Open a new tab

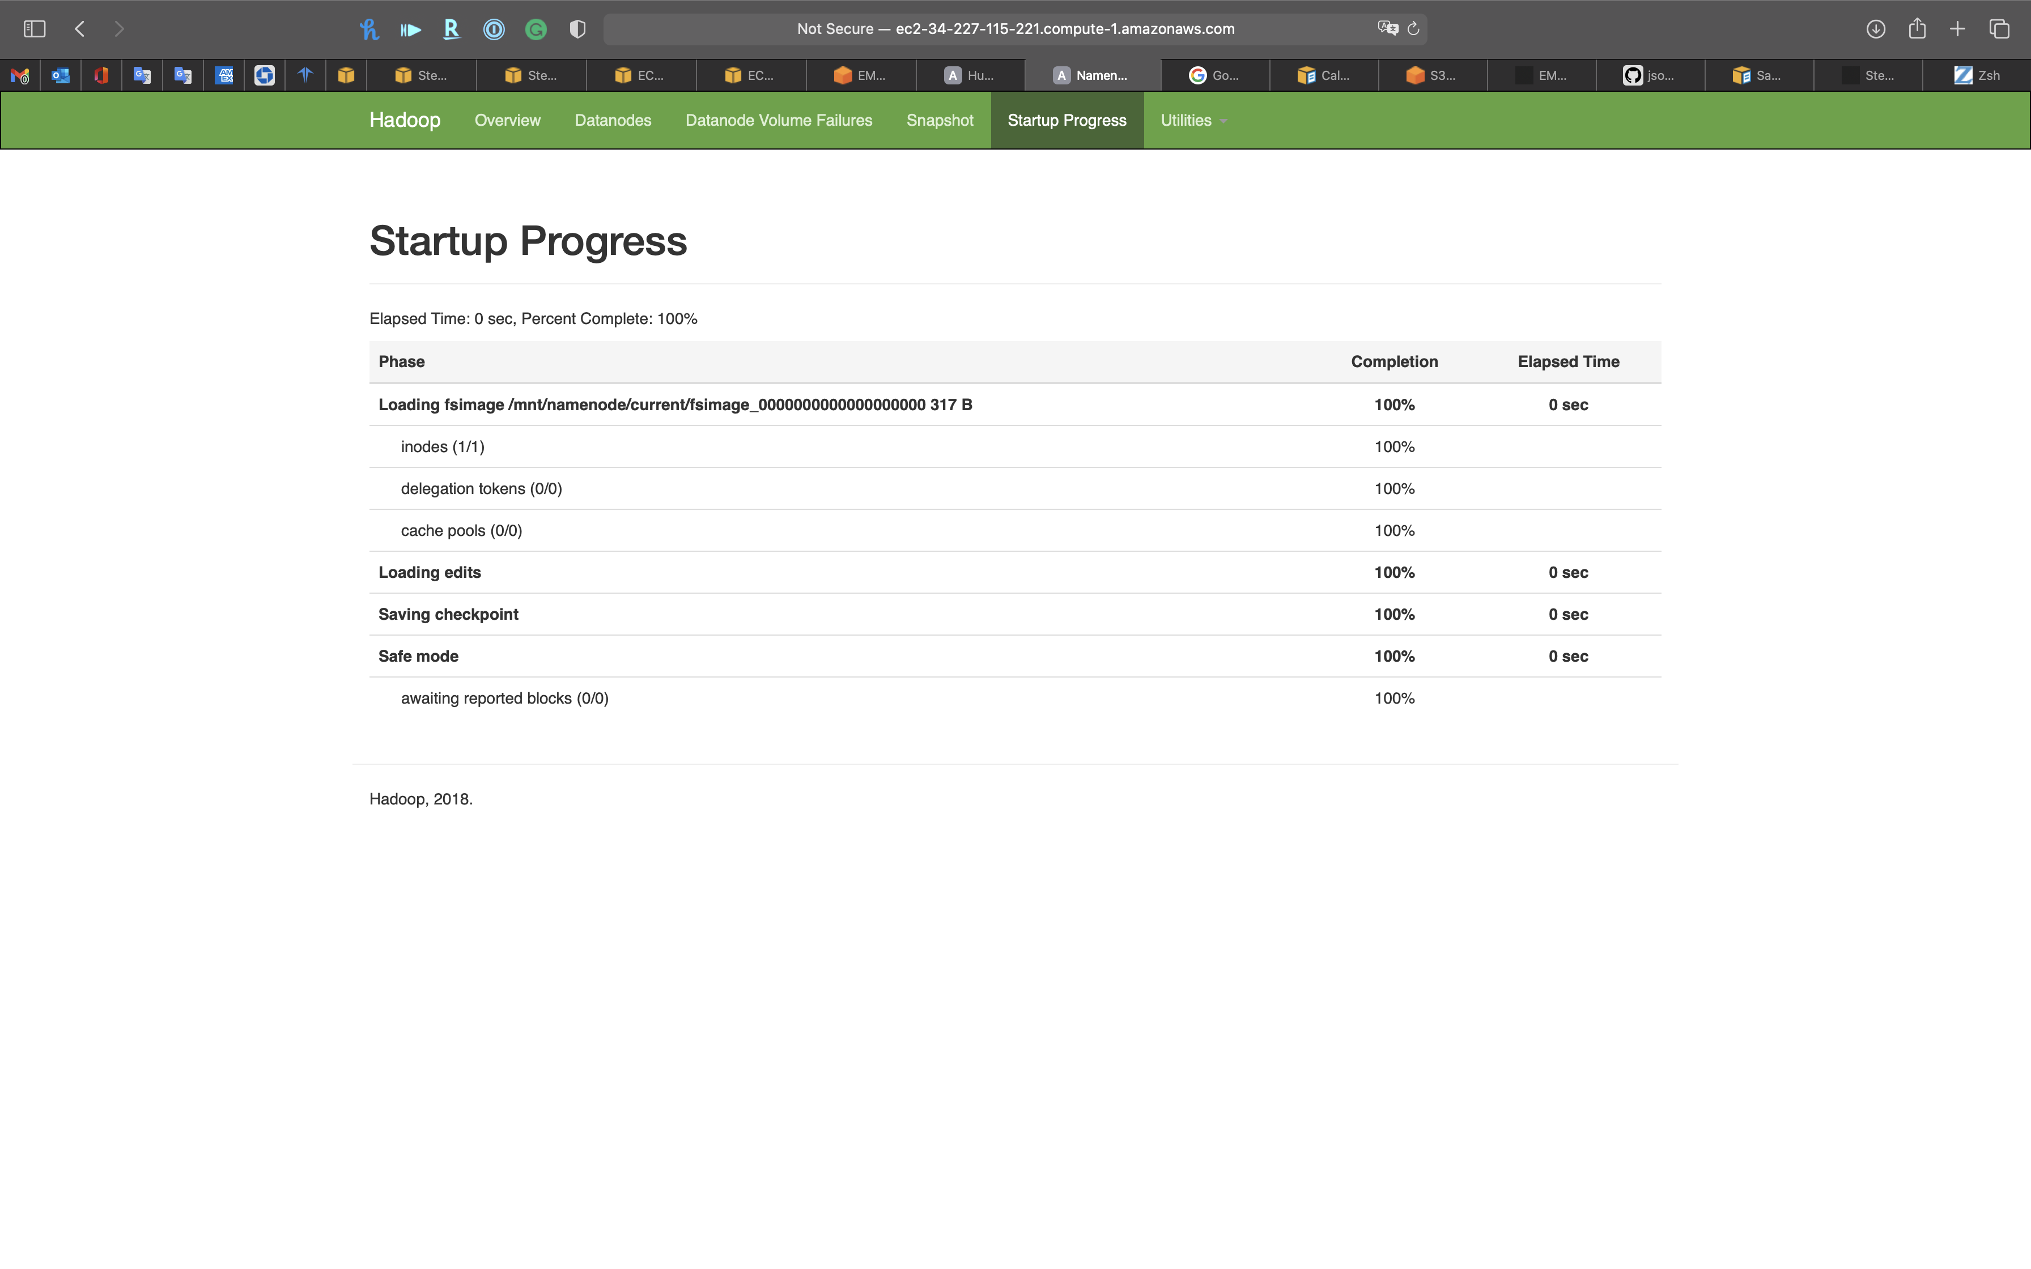1957,28
